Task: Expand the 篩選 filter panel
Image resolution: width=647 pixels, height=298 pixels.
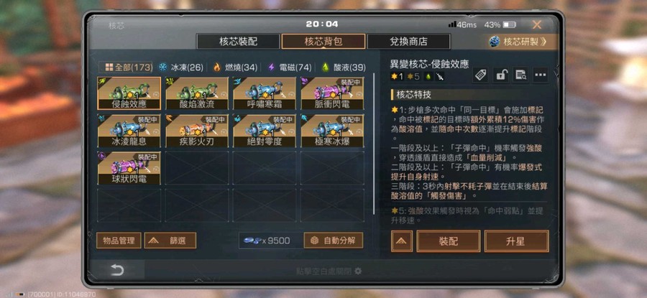Action: pos(170,241)
